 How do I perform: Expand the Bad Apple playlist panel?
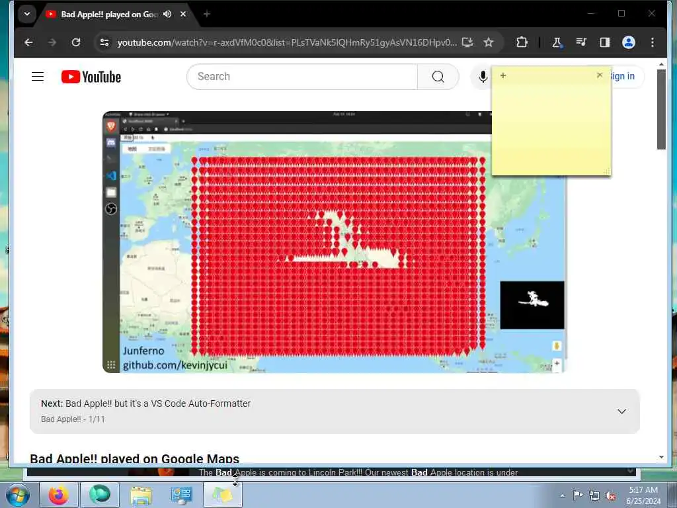click(621, 411)
